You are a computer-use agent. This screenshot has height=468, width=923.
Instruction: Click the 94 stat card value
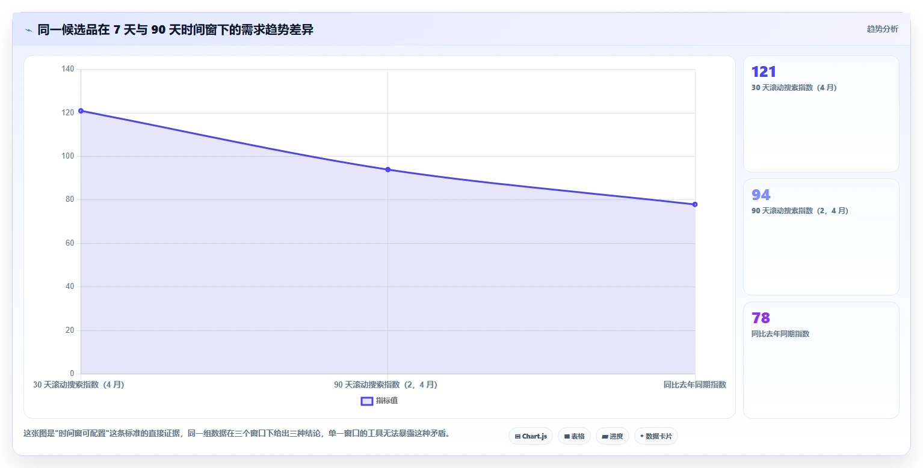coord(761,195)
